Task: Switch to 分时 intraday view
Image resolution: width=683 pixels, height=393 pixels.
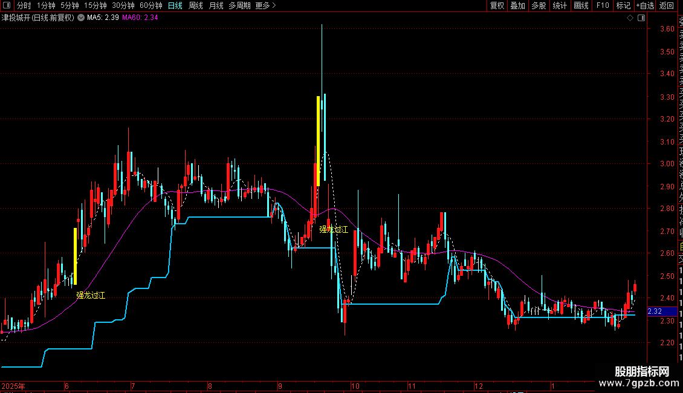Action: pyautogui.click(x=24, y=5)
